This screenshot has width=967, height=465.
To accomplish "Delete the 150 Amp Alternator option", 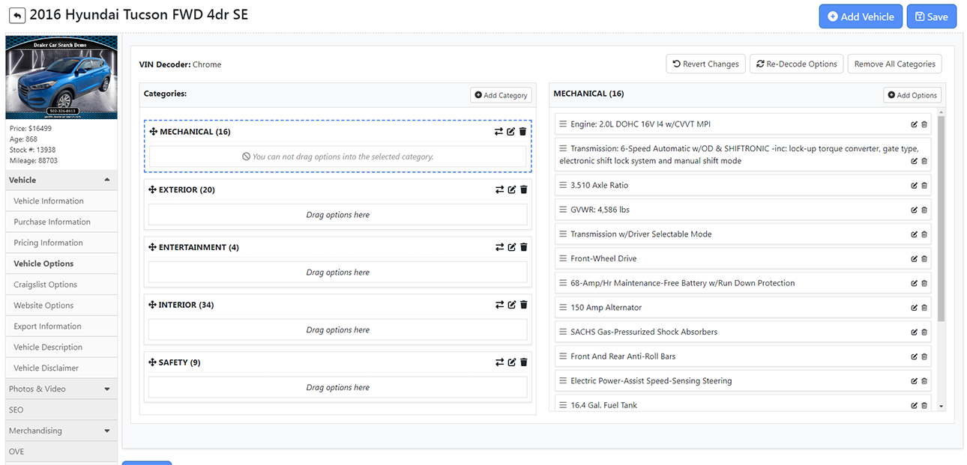I will pyautogui.click(x=924, y=308).
